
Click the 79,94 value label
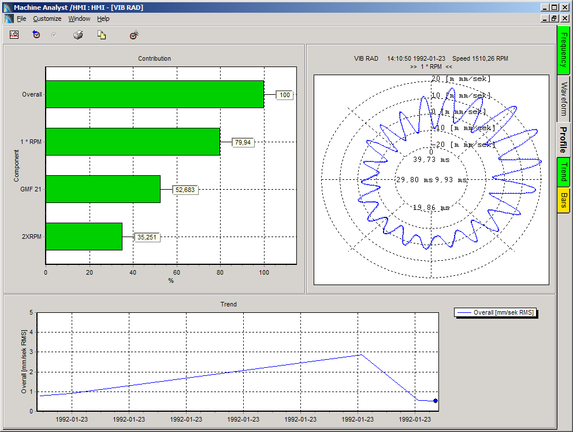[x=243, y=142]
